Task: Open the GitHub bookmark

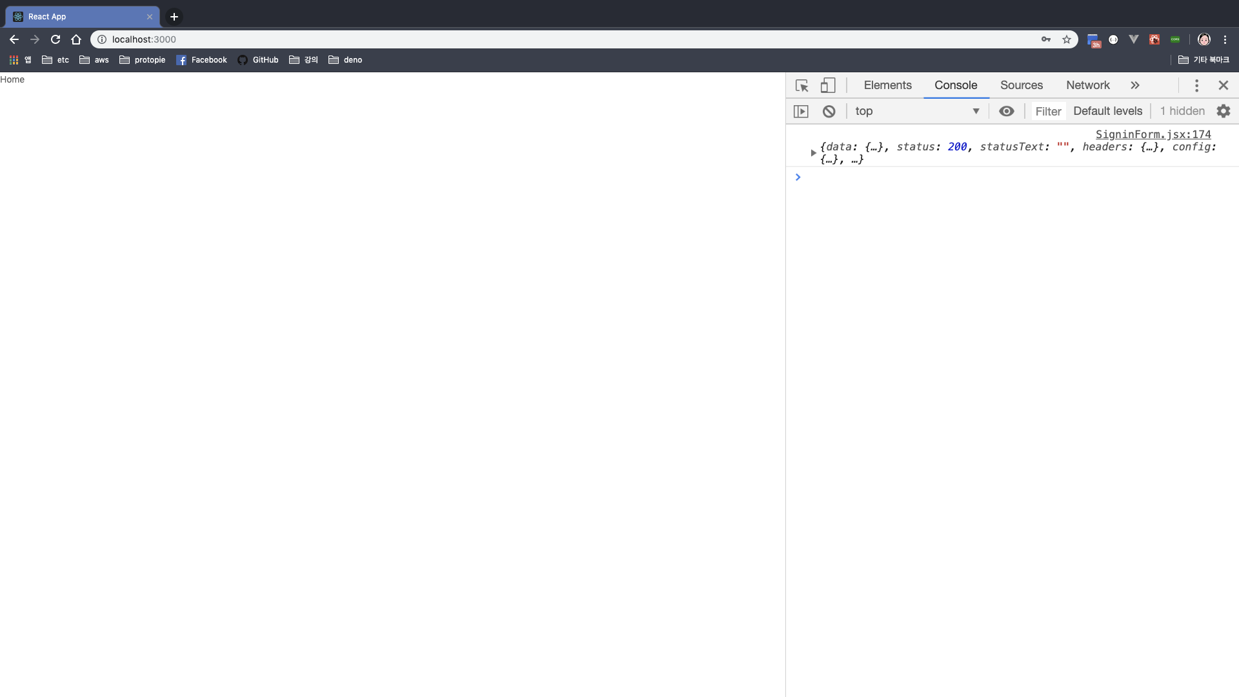Action: (x=258, y=60)
